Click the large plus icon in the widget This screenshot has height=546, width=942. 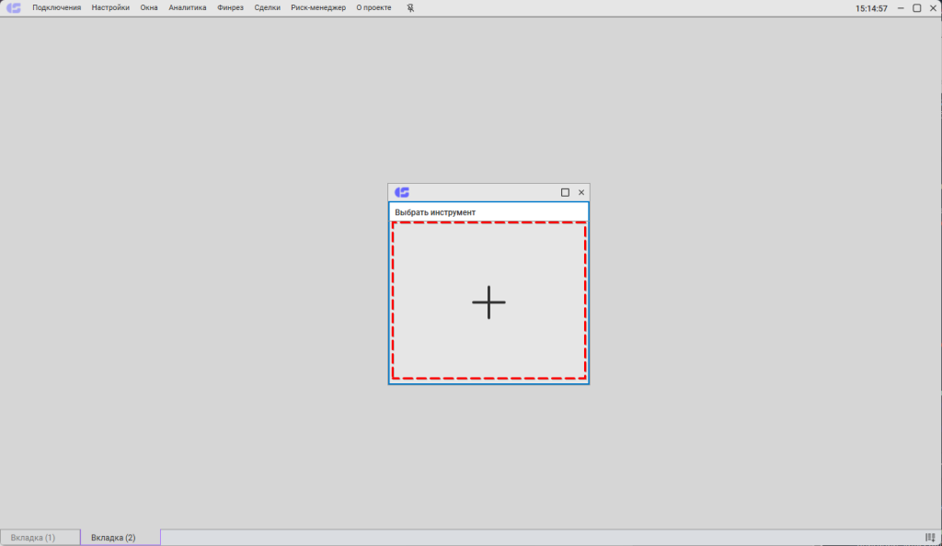[x=488, y=301]
